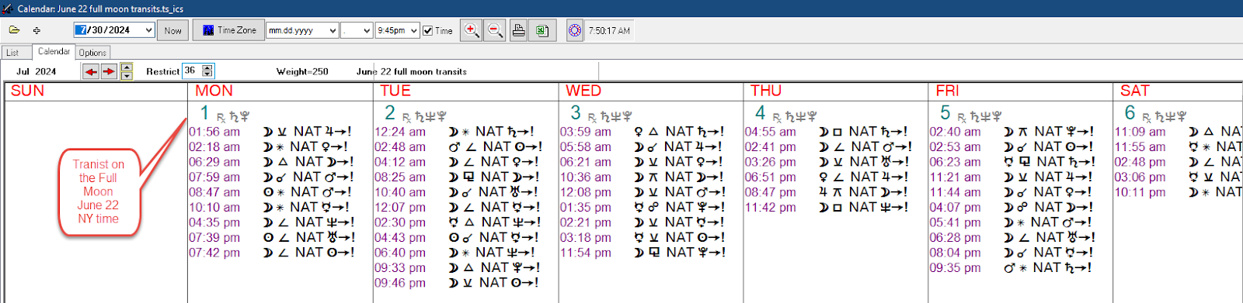
Task: Select day number 5 in Friday column
Action: pyautogui.click(x=945, y=113)
